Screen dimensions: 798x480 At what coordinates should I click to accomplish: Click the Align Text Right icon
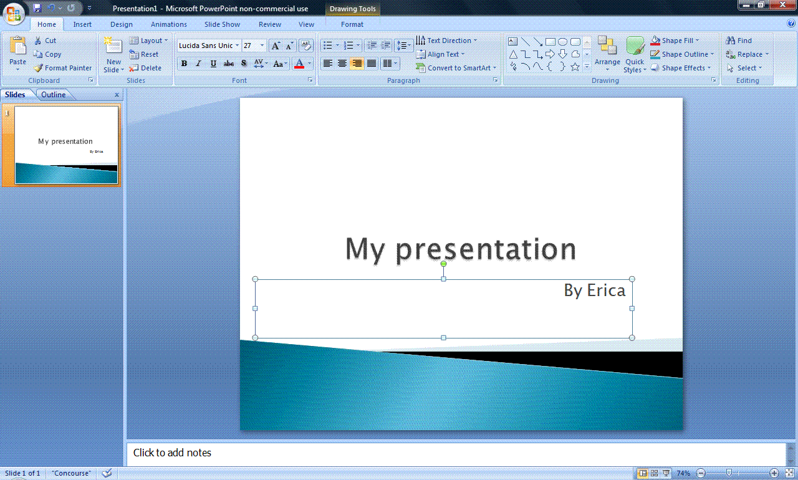tap(355, 63)
